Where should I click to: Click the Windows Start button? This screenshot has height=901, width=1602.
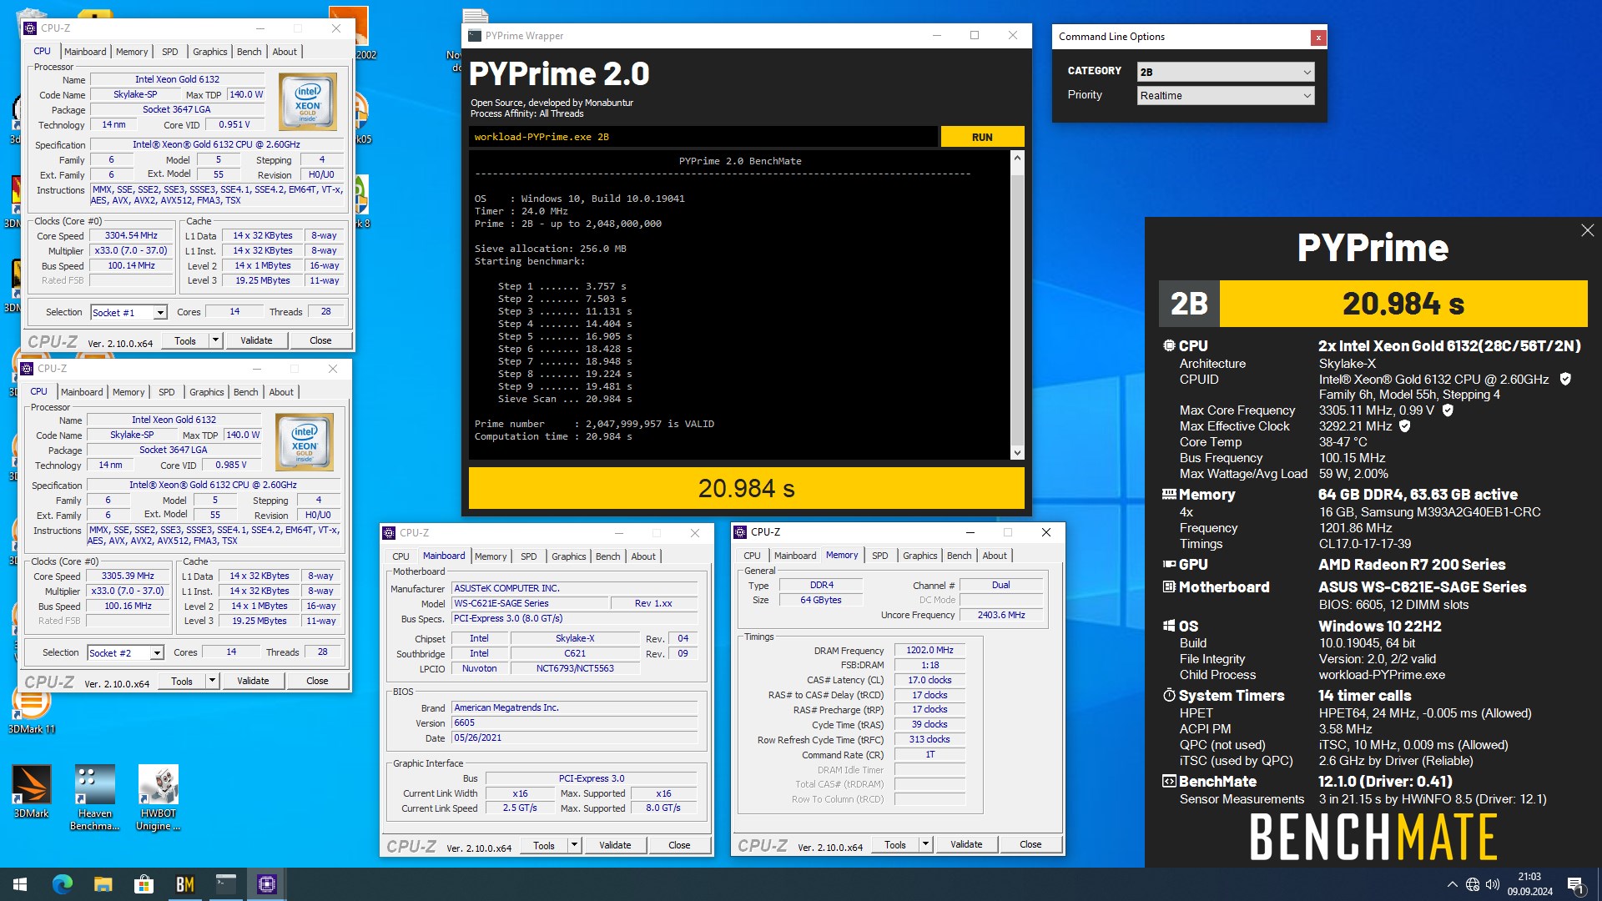[x=20, y=884]
